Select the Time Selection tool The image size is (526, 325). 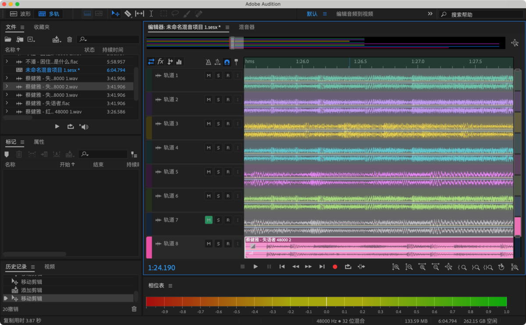151,14
